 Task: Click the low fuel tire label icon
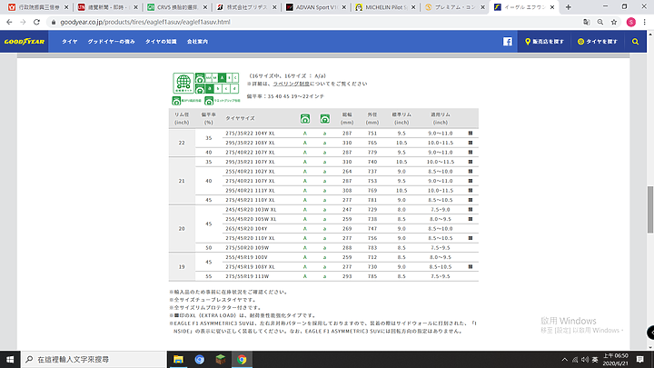click(x=183, y=83)
